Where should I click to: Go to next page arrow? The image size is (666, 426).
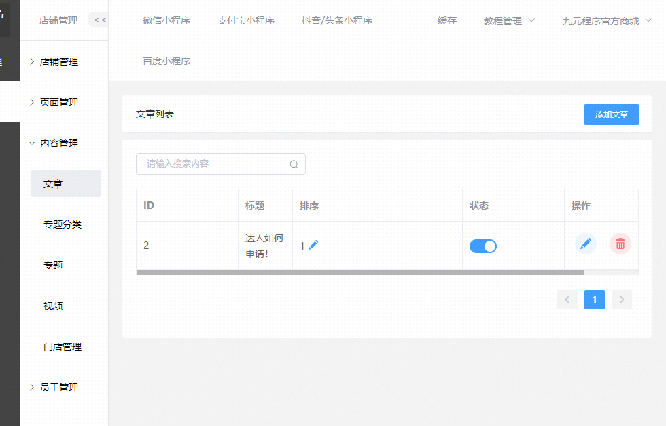pyautogui.click(x=621, y=300)
